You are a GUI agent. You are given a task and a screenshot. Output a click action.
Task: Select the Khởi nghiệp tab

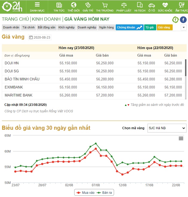[66, 27]
